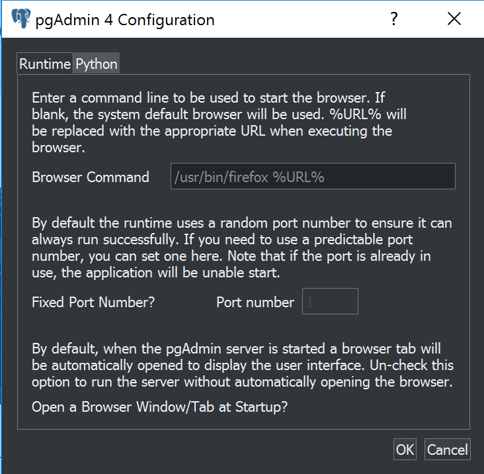Switch to the Runtime tab
Screen dimensions: 484x474
click(x=45, y=64)
